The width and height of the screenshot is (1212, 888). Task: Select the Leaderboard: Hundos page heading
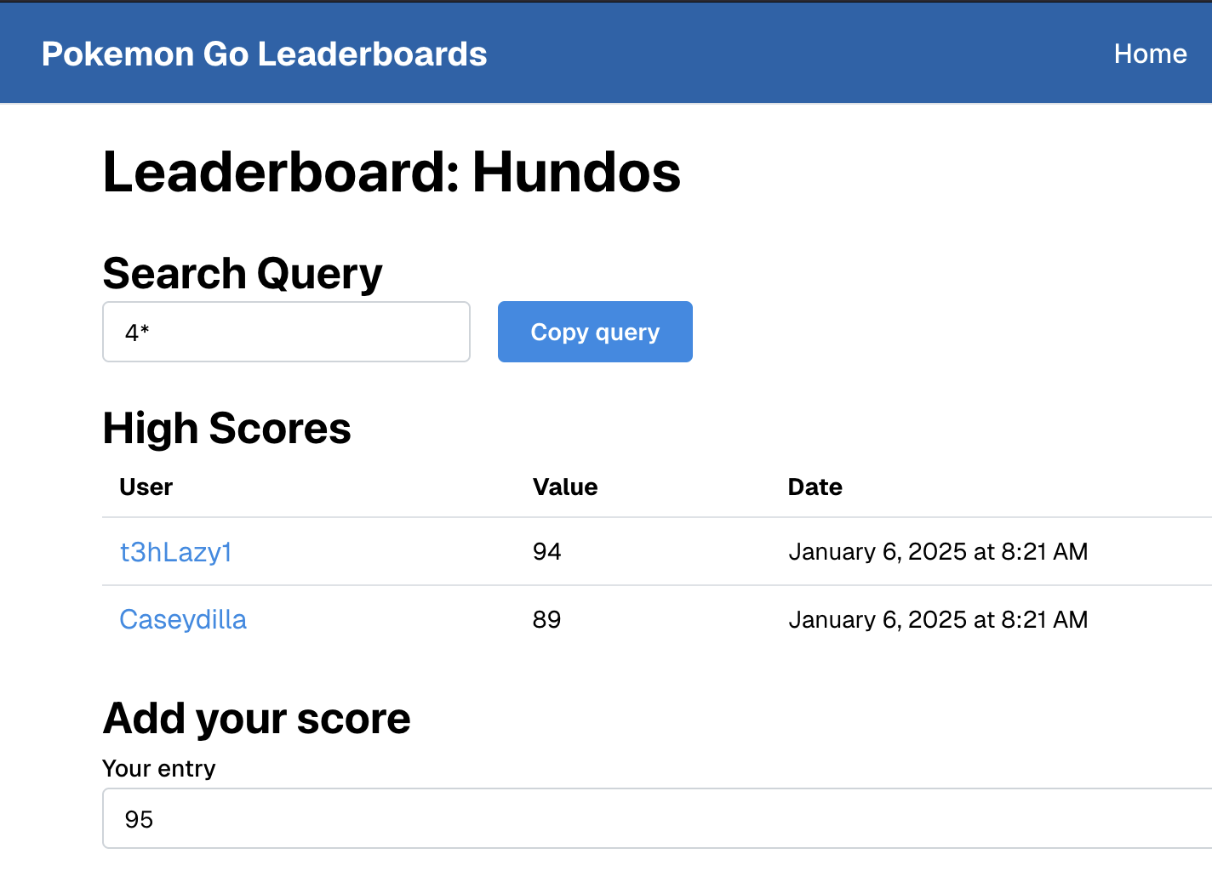[392, 173]
